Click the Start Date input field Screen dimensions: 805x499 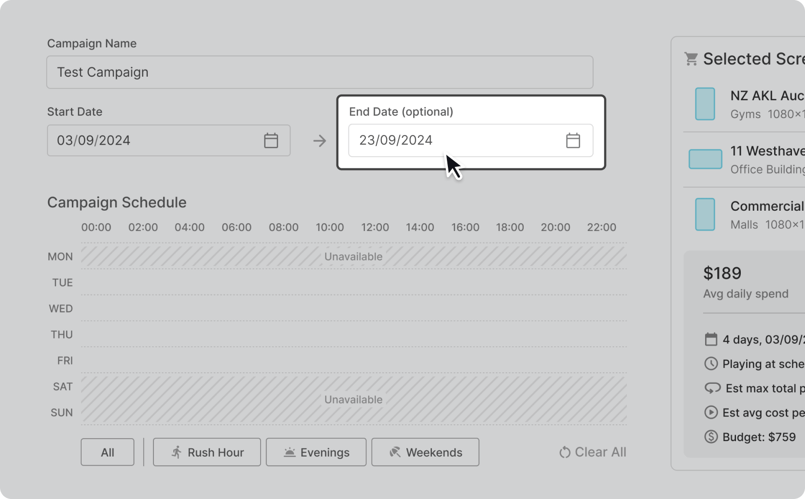click(154, 140)
